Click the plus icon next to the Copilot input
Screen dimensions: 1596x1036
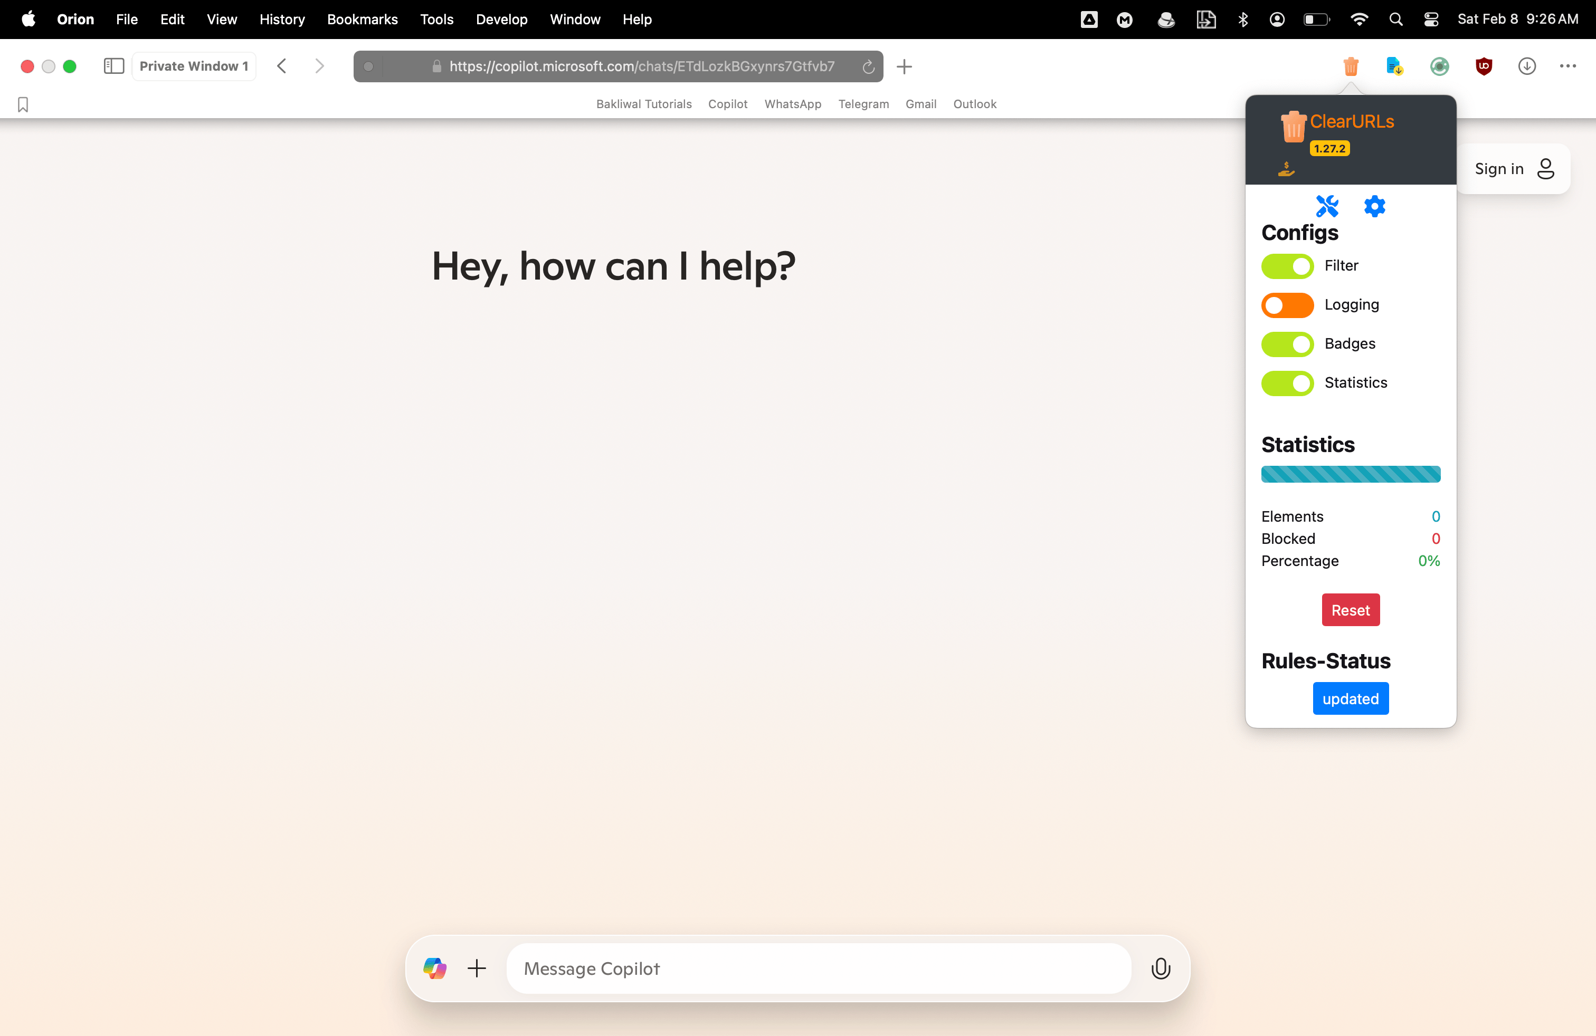(x=477, y=968)
